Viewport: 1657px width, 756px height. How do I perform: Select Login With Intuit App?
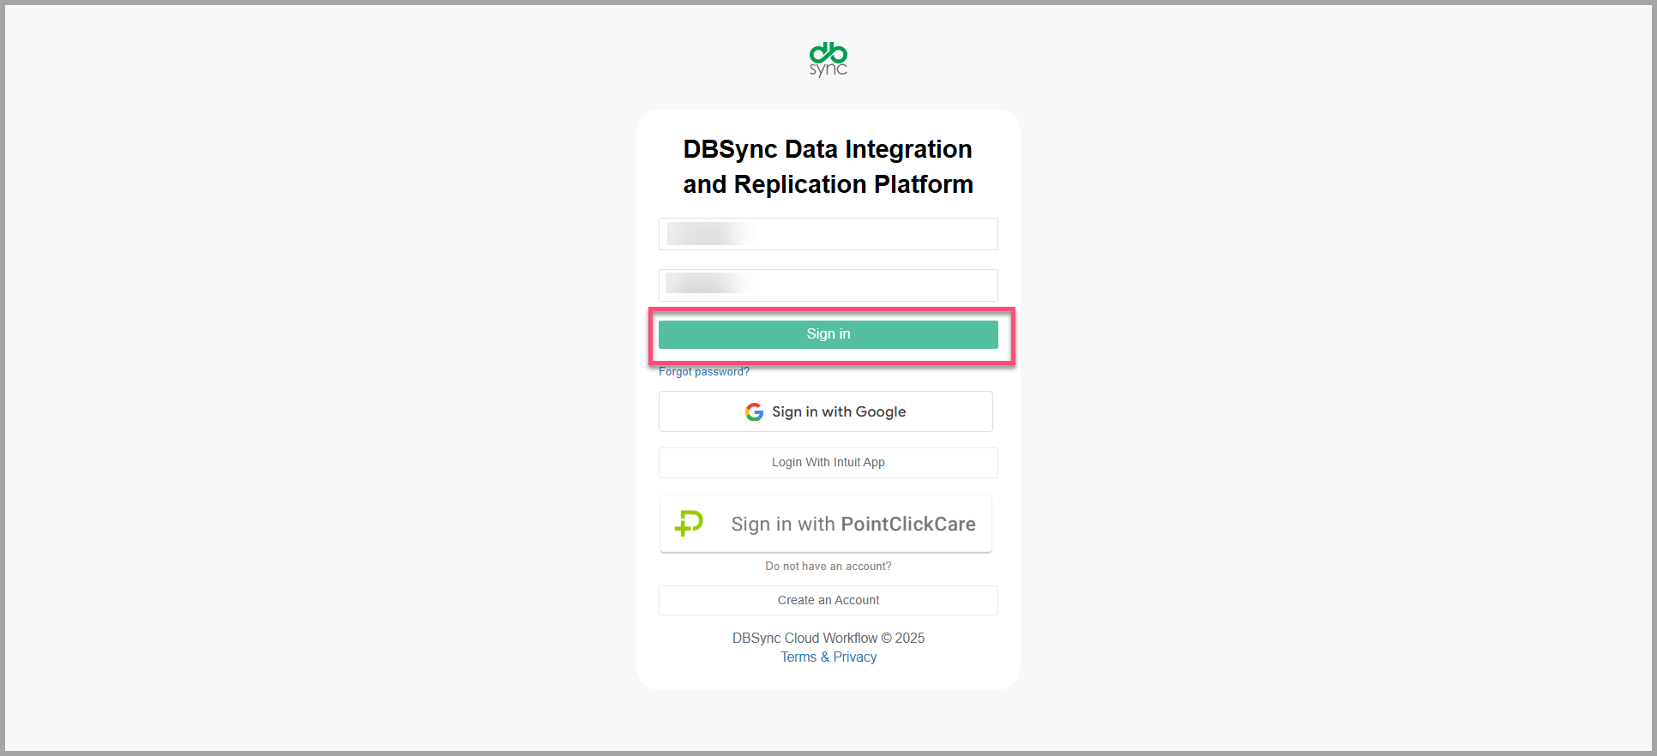(x=828, y=463)
